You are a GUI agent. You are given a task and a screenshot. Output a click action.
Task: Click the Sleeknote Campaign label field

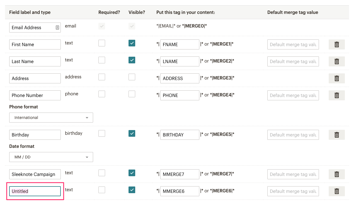click(35, 174)
